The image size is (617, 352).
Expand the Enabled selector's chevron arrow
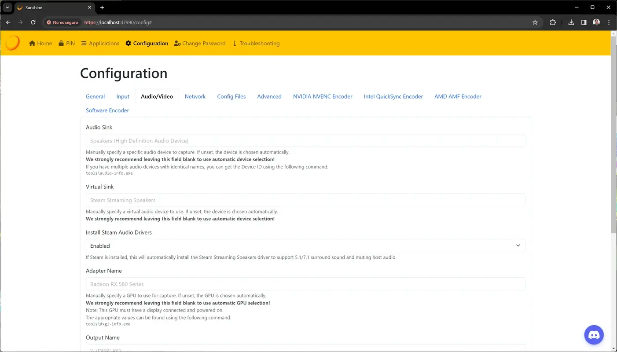coord(518,246)
